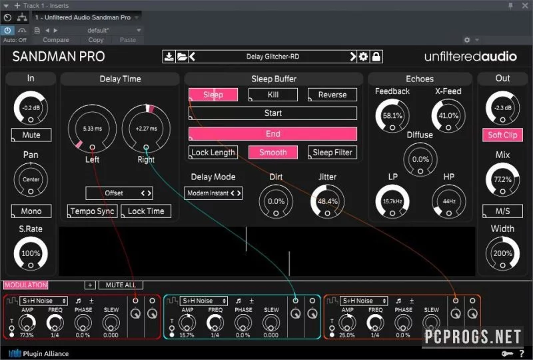
Task: Toggle tempo sync note icon on teal modulator
Action: click(x=239, y=301)
